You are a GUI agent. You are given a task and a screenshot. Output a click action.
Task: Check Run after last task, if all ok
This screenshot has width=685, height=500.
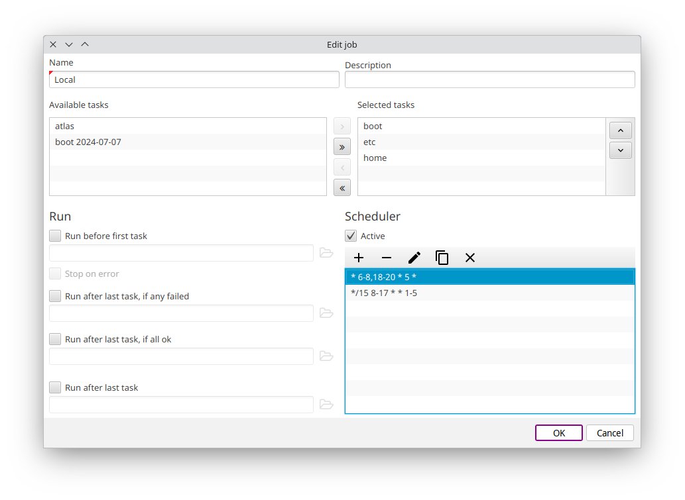pos(55,340)
